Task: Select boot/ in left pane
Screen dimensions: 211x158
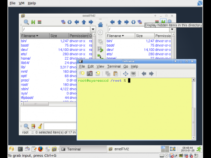Action: coord(25,45)
